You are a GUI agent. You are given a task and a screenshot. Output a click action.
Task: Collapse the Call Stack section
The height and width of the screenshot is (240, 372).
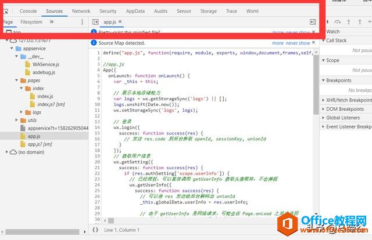(323, 41)
